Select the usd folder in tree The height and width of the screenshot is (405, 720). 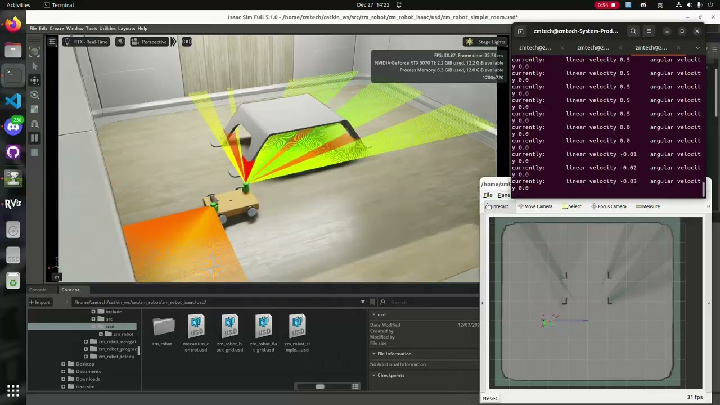click(110, 327)
